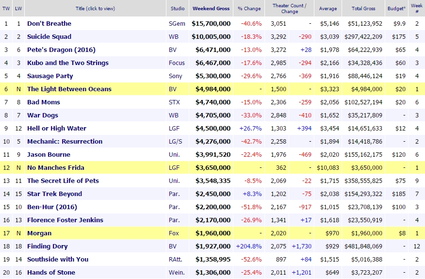Select theater change value +1,201
This screenshot has height=279, width=425.
coord(301,273)
